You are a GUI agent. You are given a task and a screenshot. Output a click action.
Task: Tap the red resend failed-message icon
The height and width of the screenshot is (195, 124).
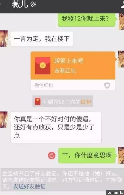(52, 155)
